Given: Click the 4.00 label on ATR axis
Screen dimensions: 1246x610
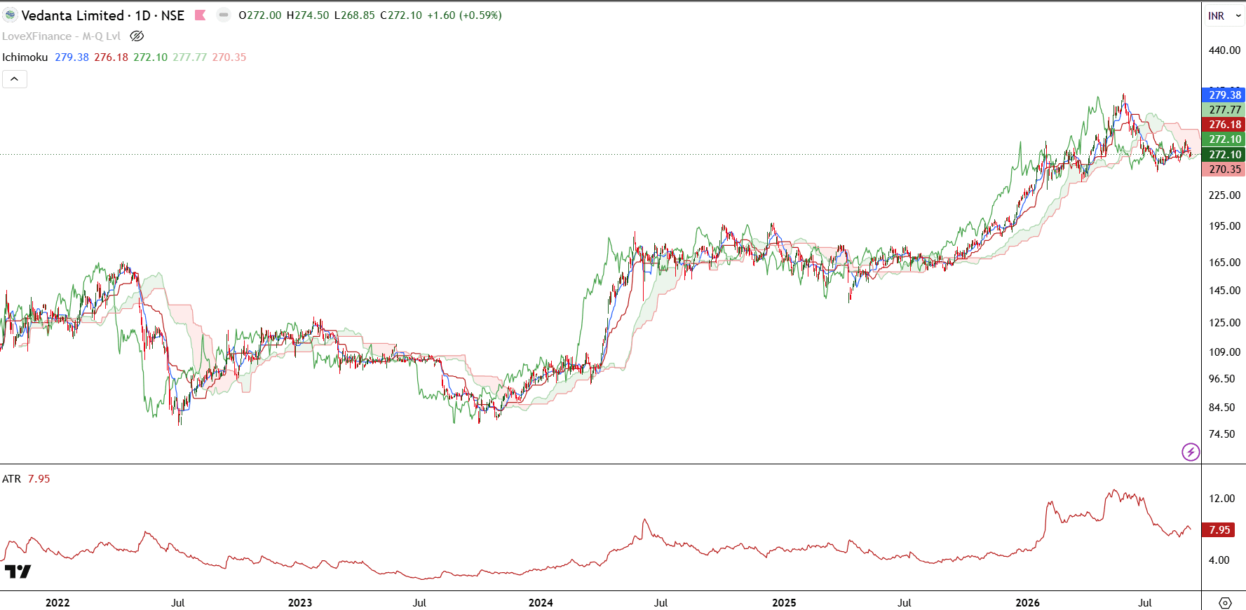Looking at the screenshot, I should pos(1219,560).
